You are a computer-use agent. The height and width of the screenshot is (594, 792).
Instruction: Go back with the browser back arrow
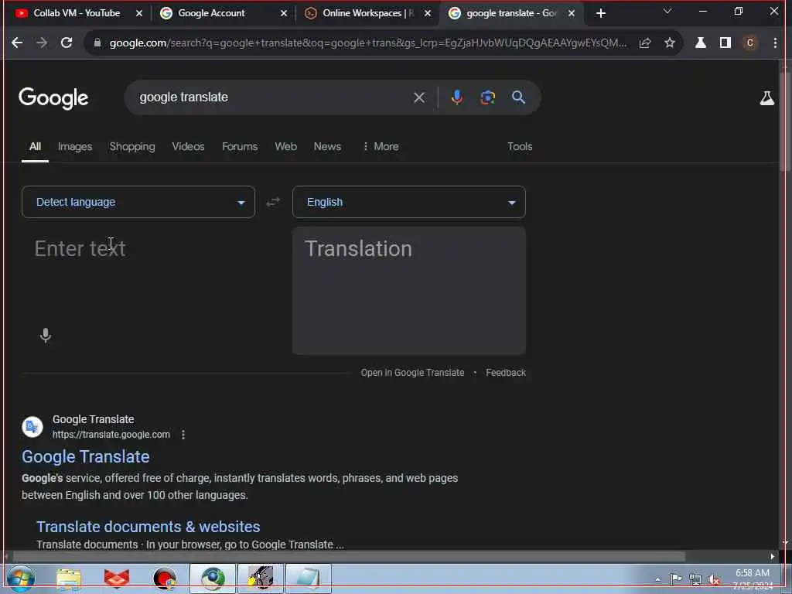17,43
